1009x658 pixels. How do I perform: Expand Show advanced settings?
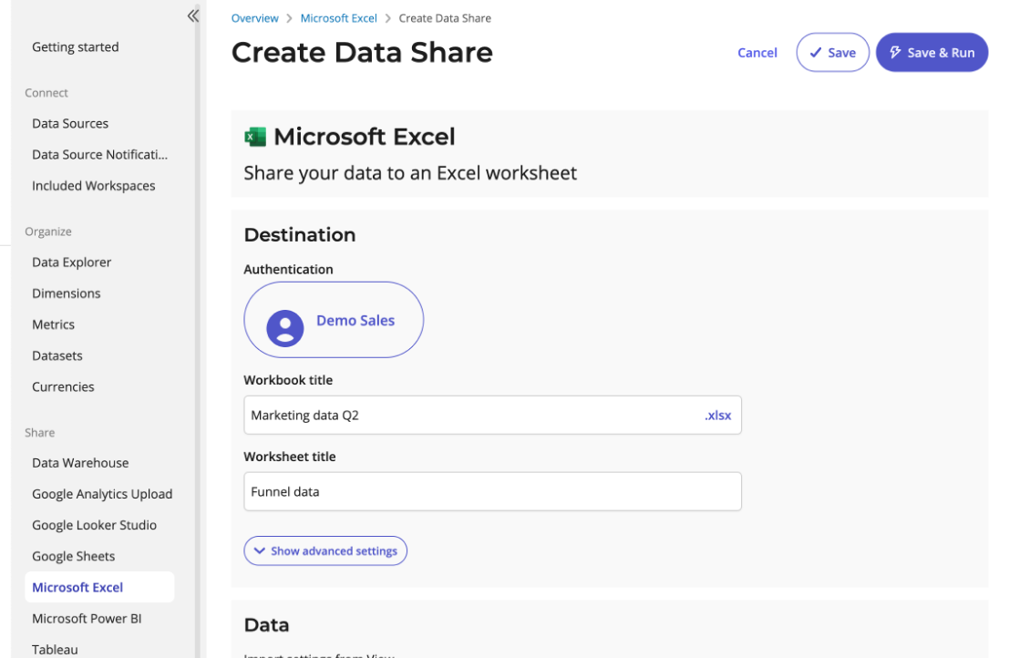[325, 551]
